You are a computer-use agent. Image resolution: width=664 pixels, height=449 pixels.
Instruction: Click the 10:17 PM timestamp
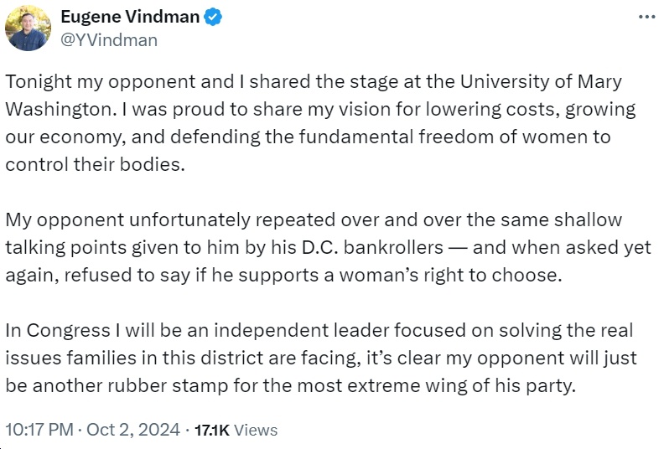coord(38,430)
